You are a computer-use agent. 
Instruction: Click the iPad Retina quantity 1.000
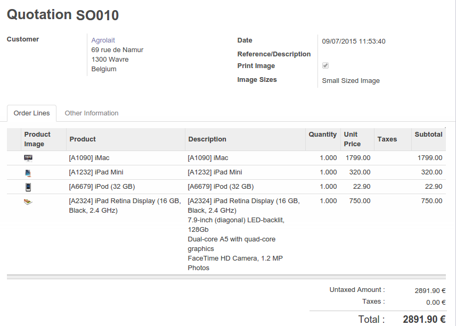point(328,201)
